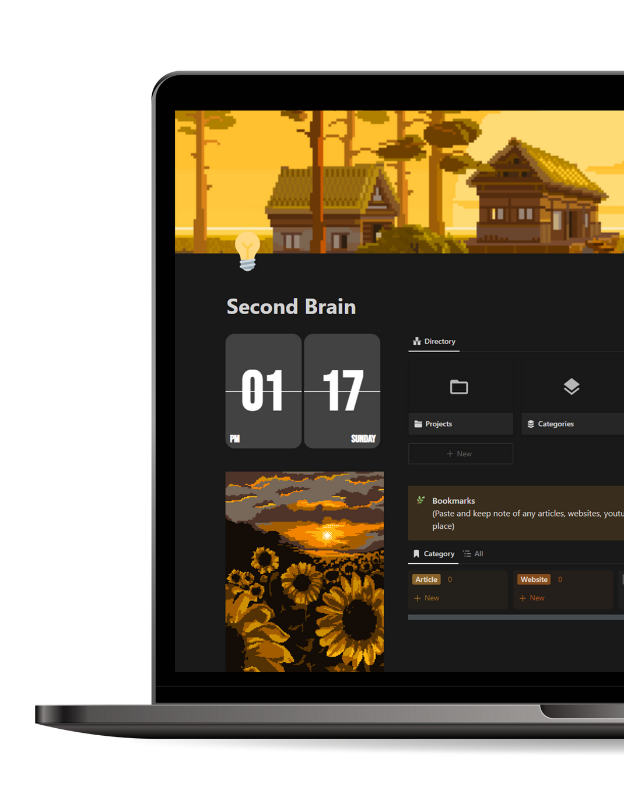Click the flip clock widget

pos(303,391)
